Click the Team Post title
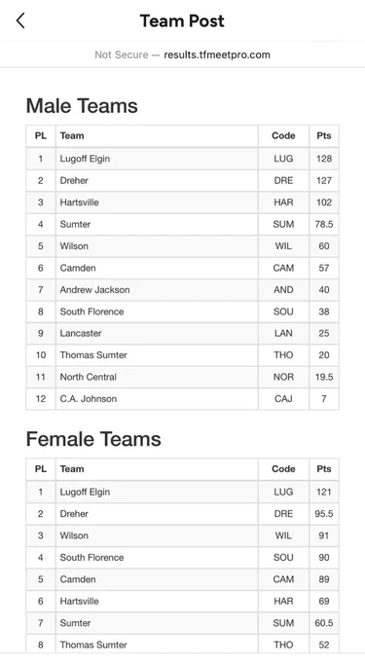This screenshot has height=662, width=365. (182, 20)
